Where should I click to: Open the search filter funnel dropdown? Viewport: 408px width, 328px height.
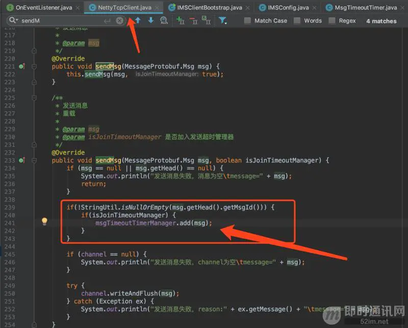pyautogui.click(x=223, y=20)
